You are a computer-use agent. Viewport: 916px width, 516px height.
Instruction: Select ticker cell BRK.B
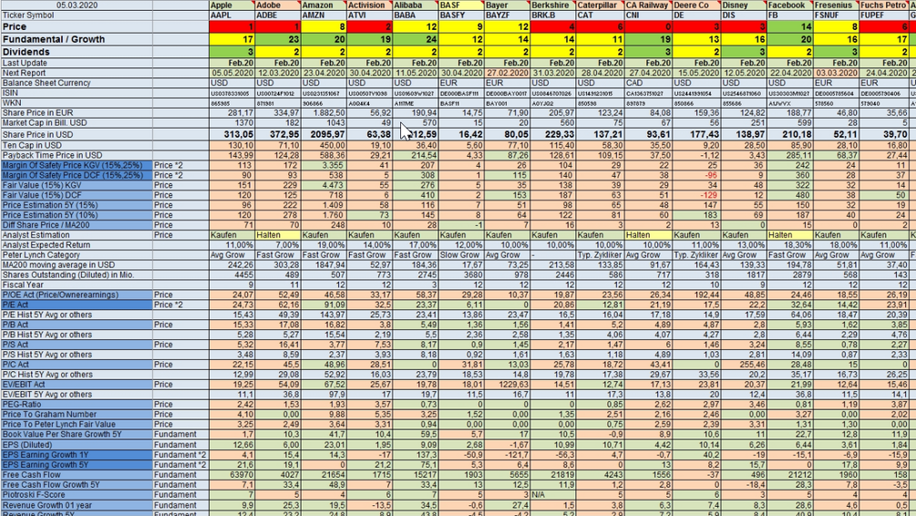(x=553, y=15)
